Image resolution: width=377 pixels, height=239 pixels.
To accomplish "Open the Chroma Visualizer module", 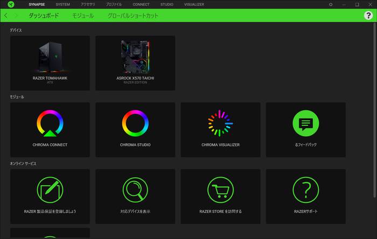I will (220, 130).
